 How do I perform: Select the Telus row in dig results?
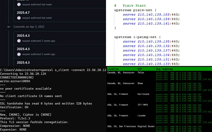(x=141, y=73)
